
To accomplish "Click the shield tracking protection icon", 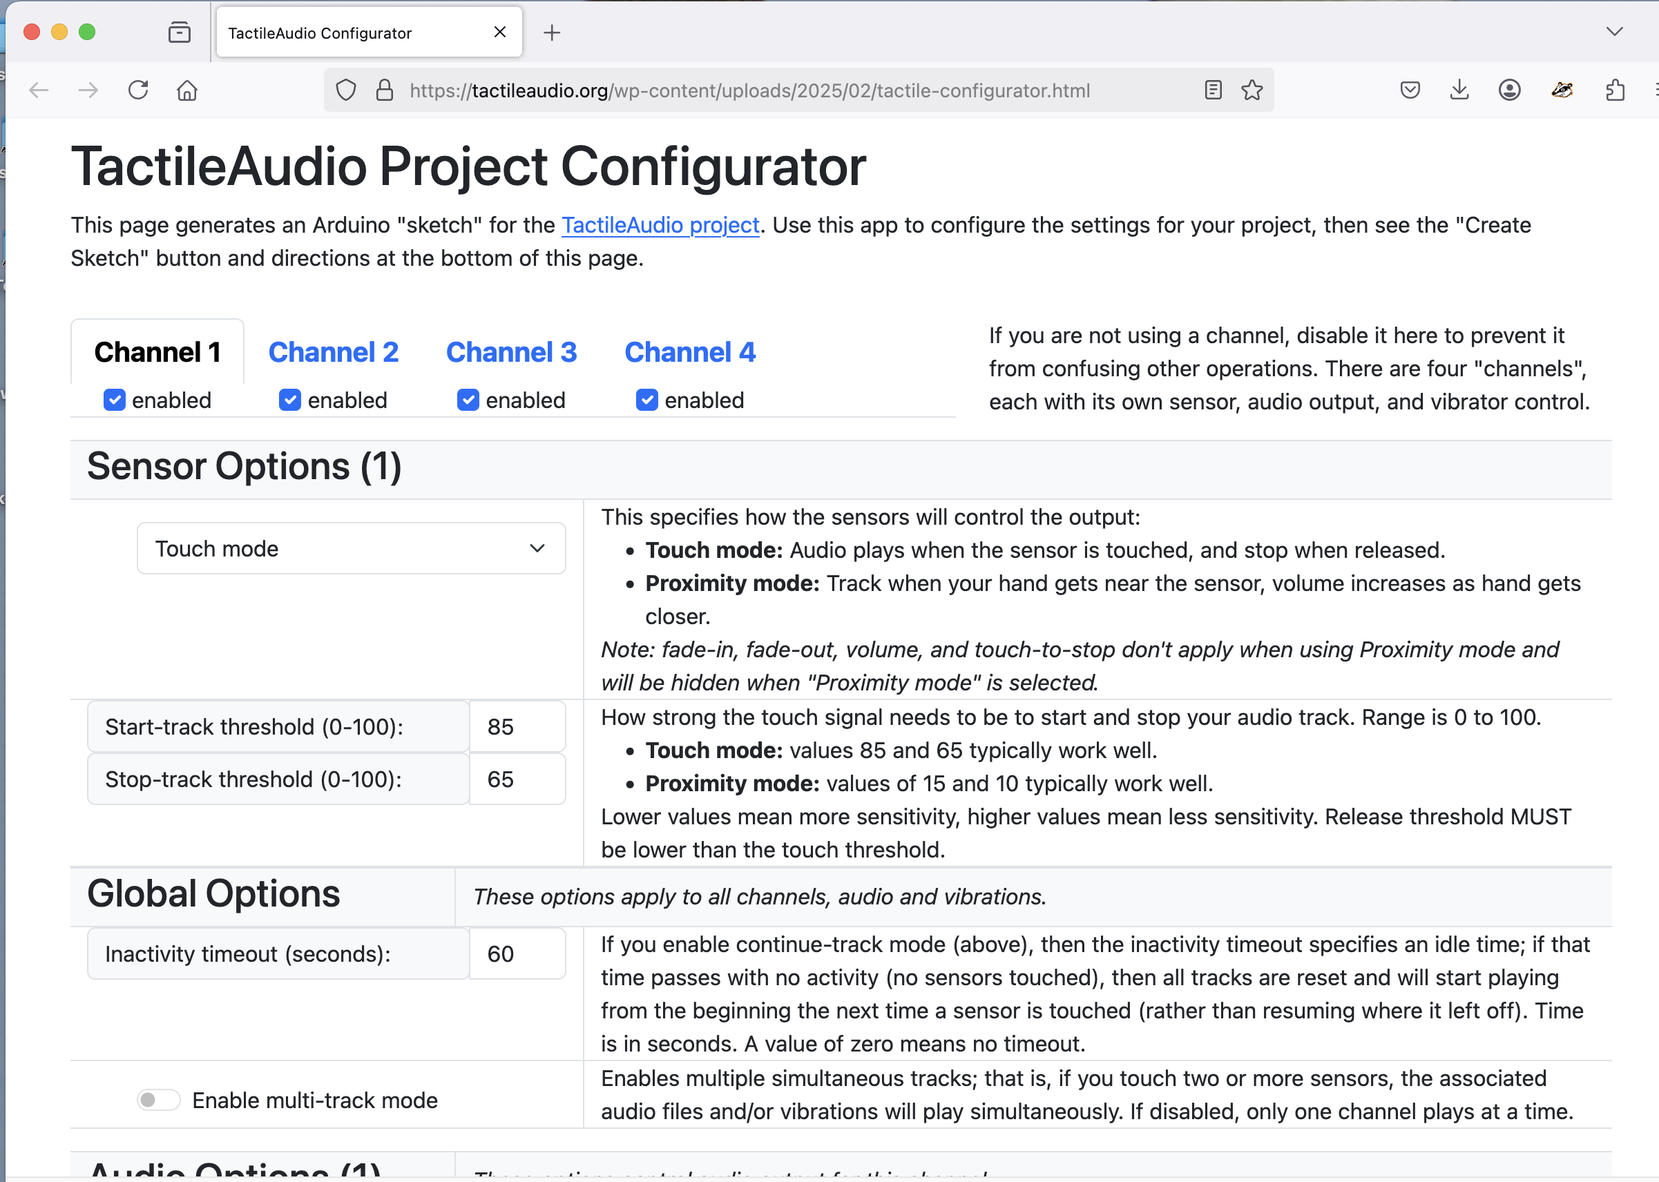I will click(x=346, y=90).
